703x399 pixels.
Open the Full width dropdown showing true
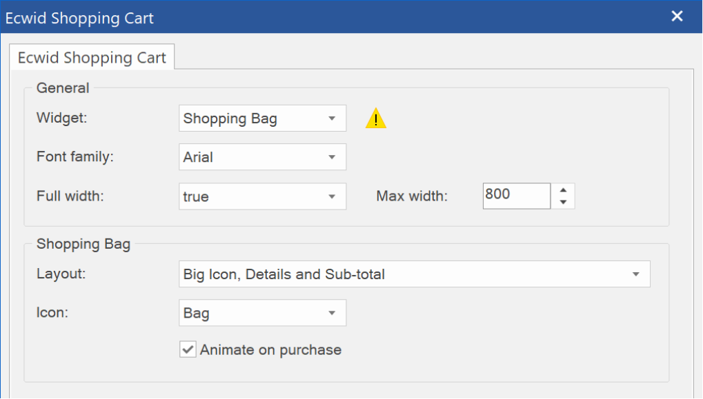(x=262, y=196)
